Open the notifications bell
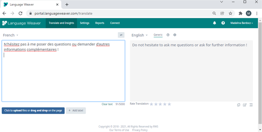This screenshot has height=132, width=262. coord(215,23)
